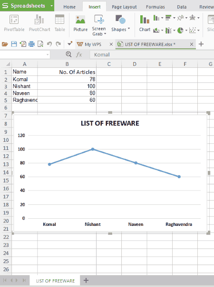The image size is (214, 287).
Task: Click the zoom magnifier beside fx
Action: [x=68, y=54]
